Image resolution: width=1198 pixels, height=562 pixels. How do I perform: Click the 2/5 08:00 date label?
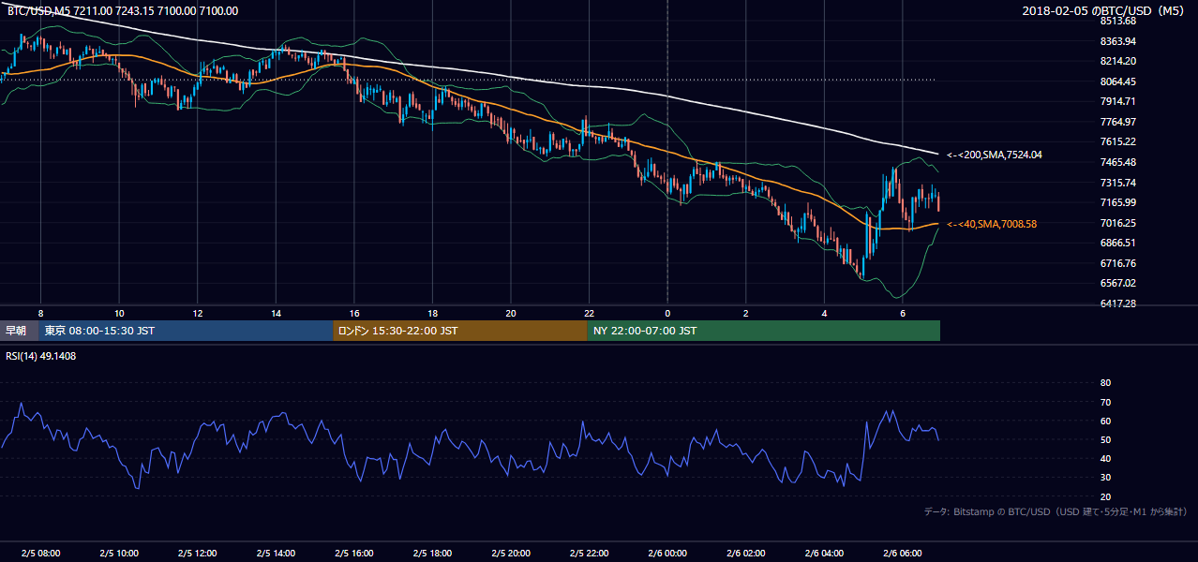tap(40, 554)
